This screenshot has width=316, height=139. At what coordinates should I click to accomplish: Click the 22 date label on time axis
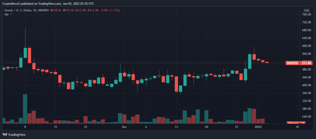click(x=86, y=127)
